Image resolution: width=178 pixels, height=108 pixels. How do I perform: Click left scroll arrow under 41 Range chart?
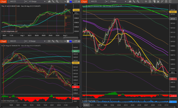click(x=2, y=38)
